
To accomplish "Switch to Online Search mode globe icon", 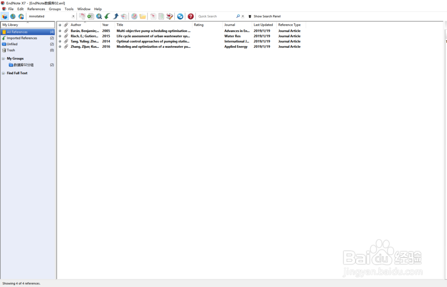I will [x=13, y=17].
